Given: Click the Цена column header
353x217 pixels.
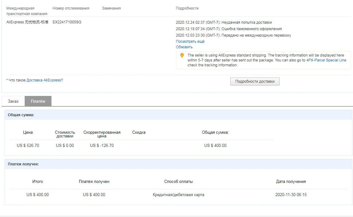Looking at the screenshot, I should point(28,132).
